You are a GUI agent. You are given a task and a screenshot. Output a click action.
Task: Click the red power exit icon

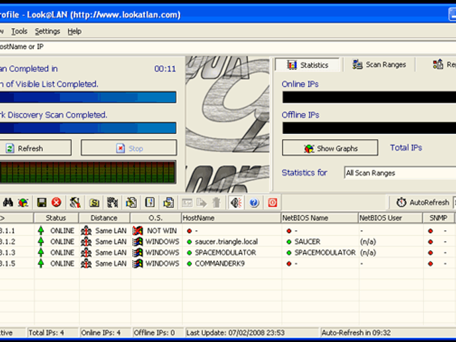[x=272, y=202]
